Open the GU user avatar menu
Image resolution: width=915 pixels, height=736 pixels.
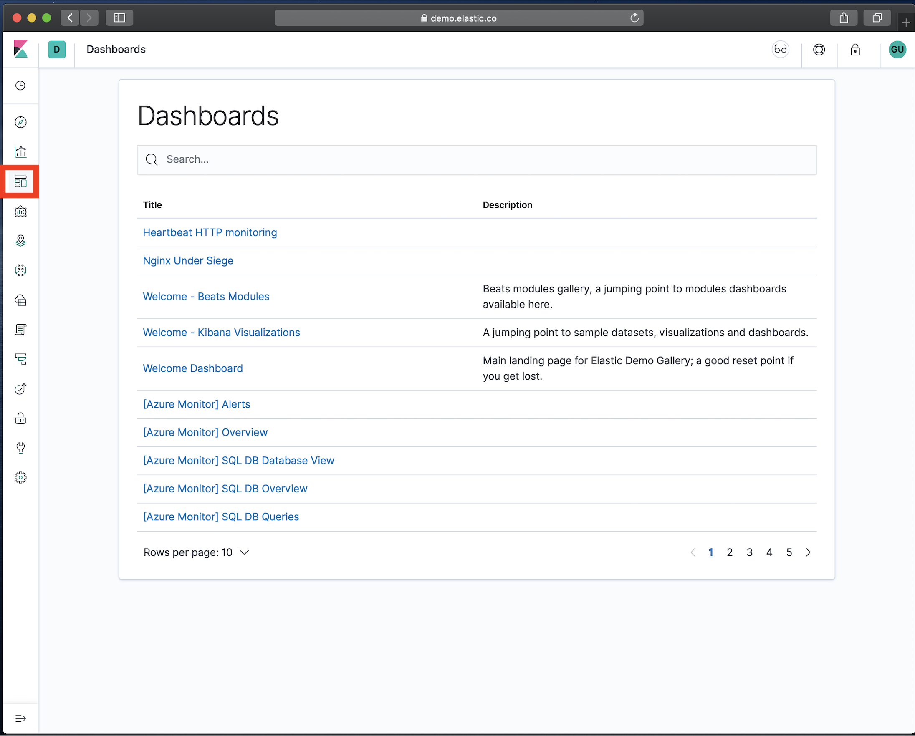(897, 50)
